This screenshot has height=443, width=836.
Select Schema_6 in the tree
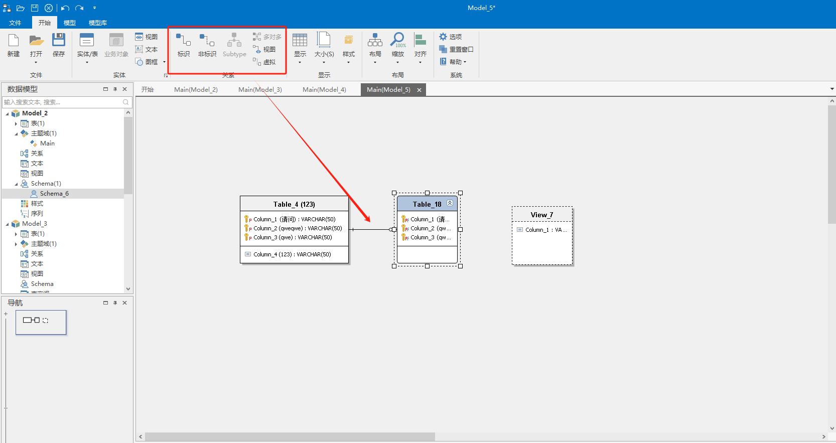point(54,194)
